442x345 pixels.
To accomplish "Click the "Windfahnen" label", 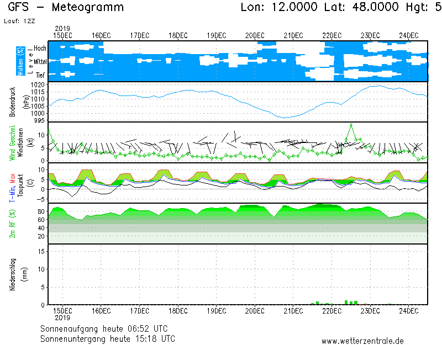I will click(x=20, y=143).
